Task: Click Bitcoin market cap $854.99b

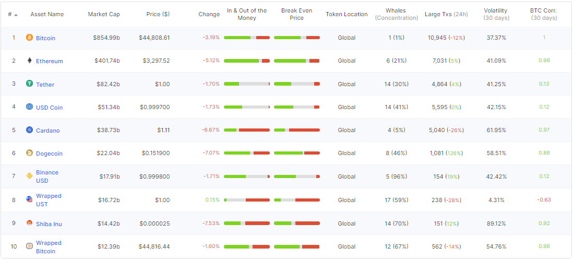Action: coord(106,37)
